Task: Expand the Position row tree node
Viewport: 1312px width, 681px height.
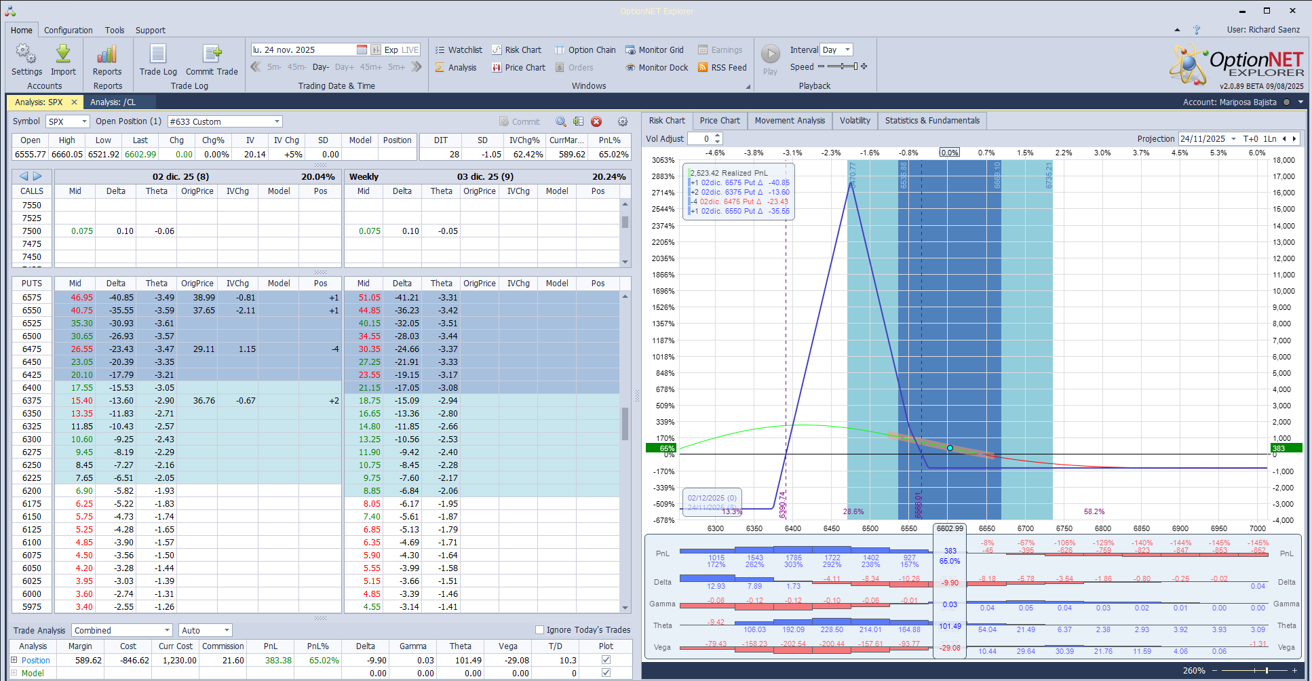Action: tap(14, 660)
